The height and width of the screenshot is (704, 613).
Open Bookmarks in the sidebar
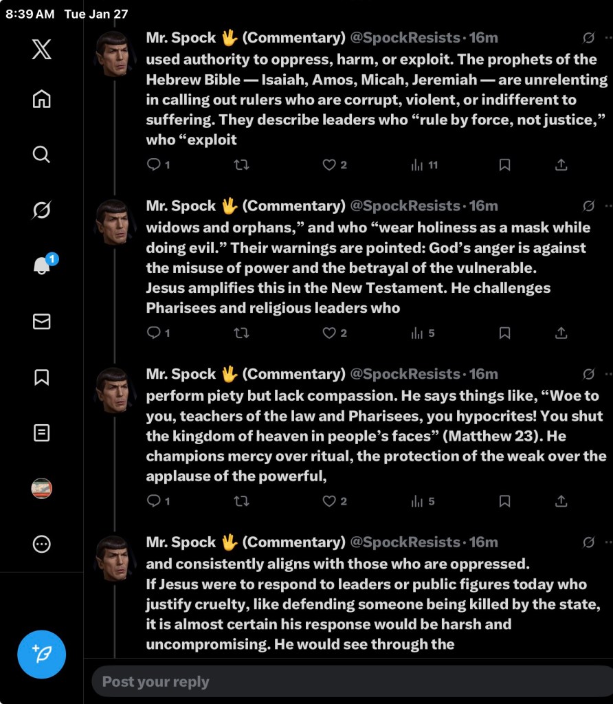pyautogui.click(x=41, y=377)
